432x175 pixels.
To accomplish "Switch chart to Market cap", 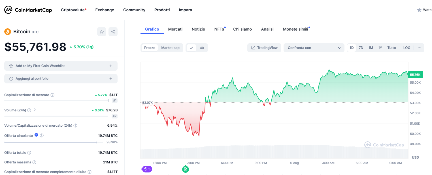I will (x=170, y=48).
